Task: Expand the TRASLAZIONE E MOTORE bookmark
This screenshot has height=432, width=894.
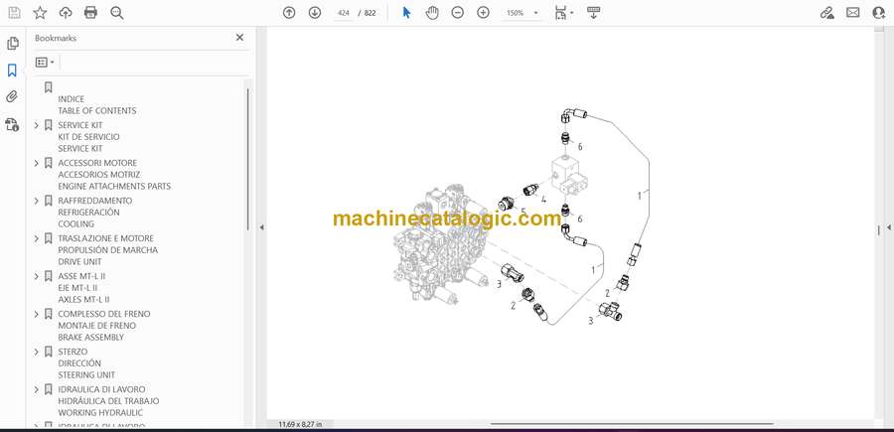Action: pos(37,238)
